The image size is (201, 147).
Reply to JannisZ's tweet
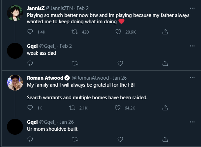[30, 32]
